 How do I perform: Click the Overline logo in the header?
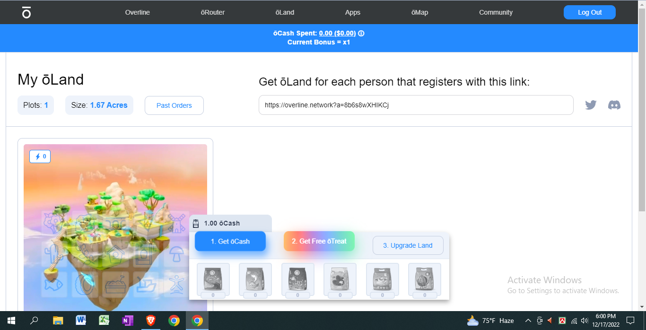pyautogui.click(x=26, y=12)
